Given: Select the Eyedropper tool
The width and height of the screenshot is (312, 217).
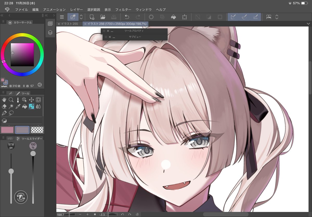Looking at the screenshot, I should 18,106.
